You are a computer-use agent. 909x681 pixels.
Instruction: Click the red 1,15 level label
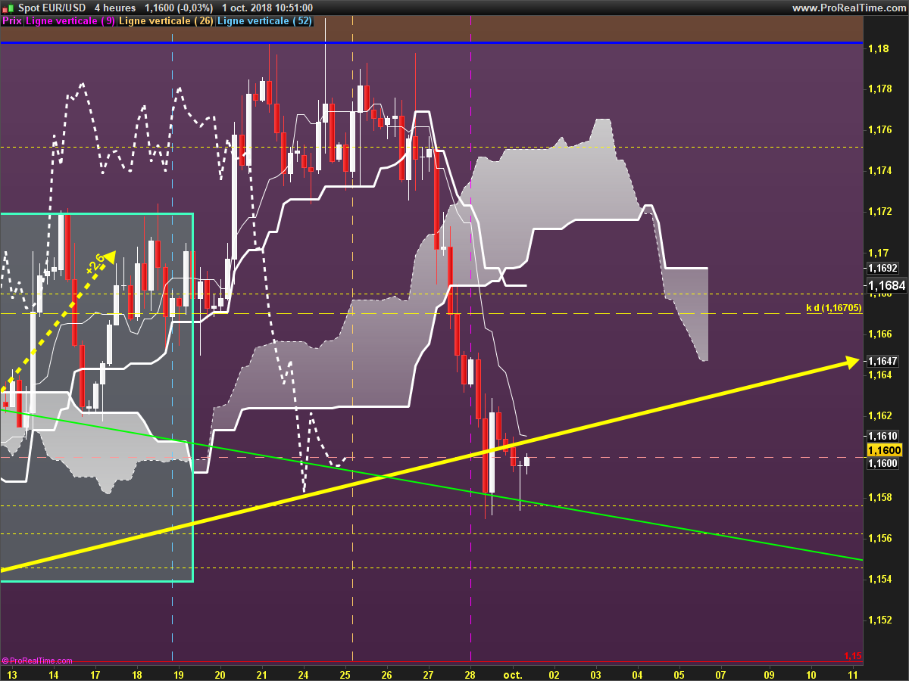852,655
